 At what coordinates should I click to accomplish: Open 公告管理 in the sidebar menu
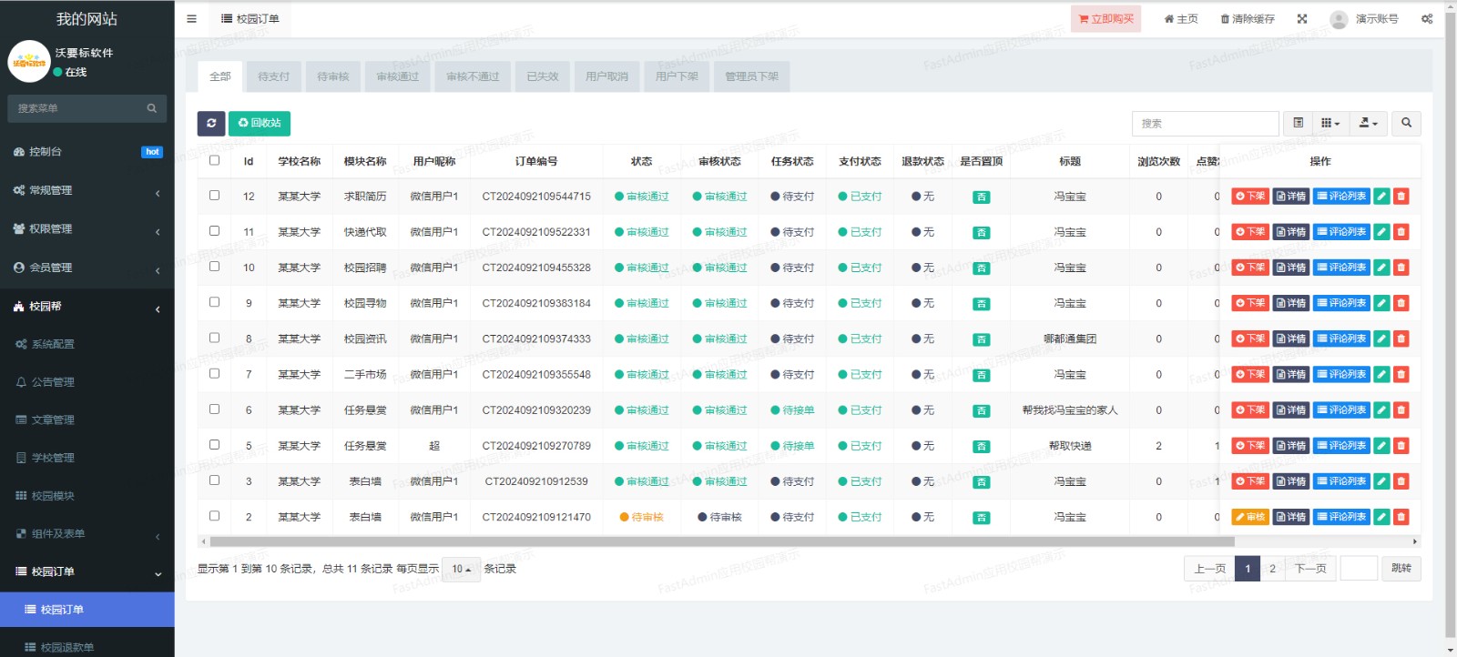click(53, 382)
